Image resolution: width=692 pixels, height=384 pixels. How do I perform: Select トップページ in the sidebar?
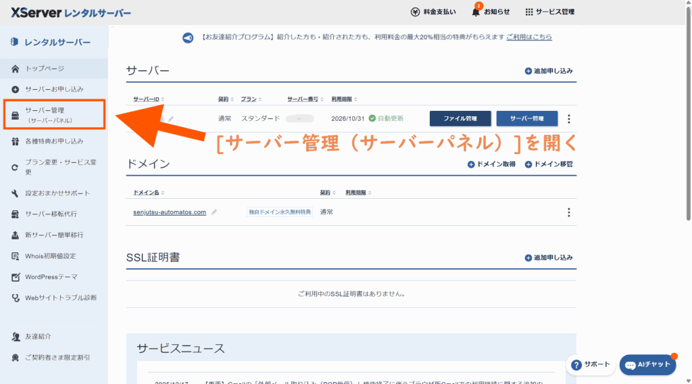45,69
